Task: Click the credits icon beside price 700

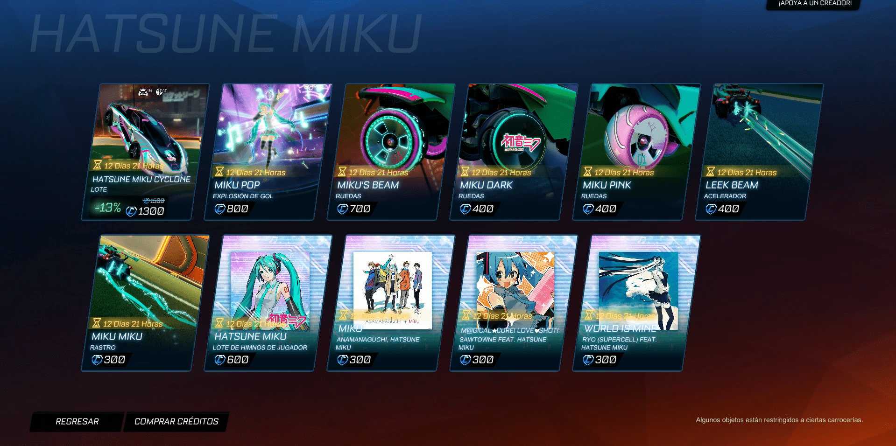Action: point(343,209)
